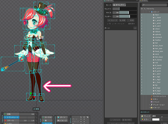168x124 pixels.
Task: Expand the イメージ tree node
Action: [x=150, y=107]
